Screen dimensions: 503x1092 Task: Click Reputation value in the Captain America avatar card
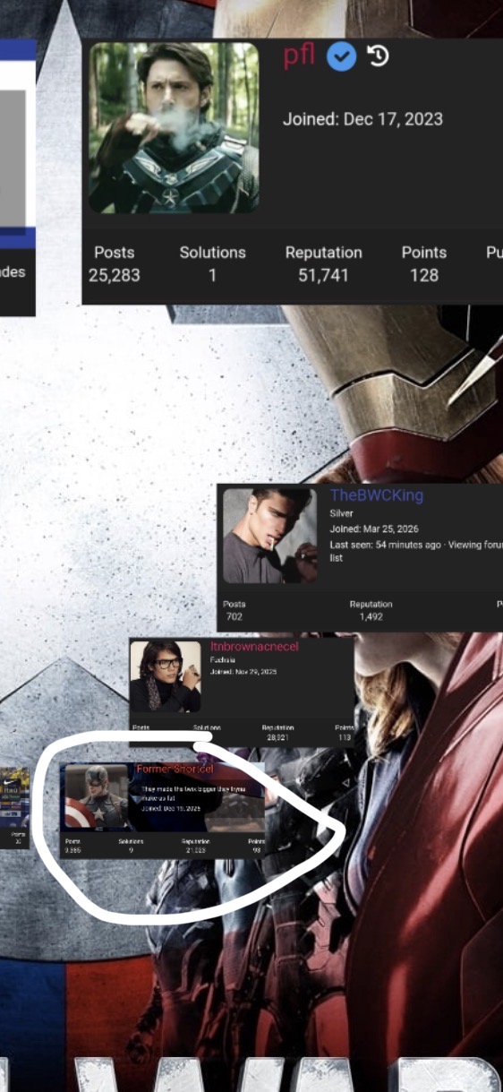pos(194,850)
